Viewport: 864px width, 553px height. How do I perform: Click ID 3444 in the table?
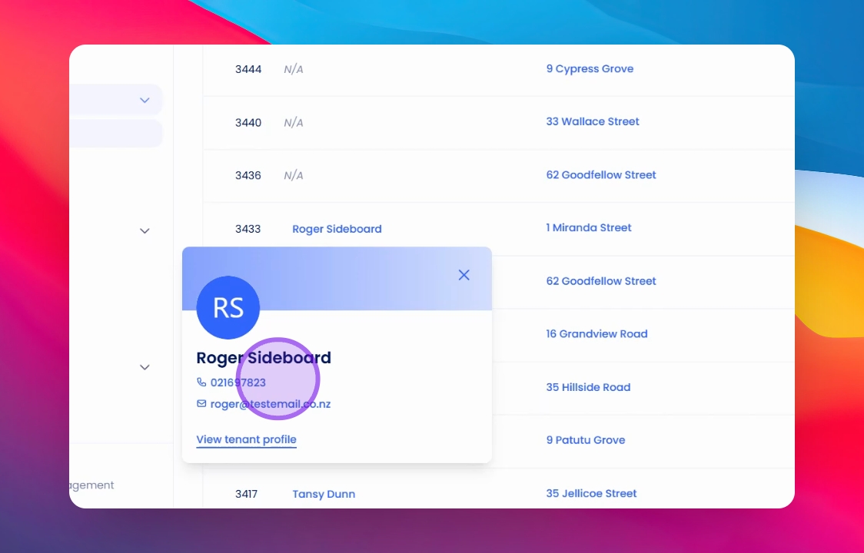[x=248, y=69]
